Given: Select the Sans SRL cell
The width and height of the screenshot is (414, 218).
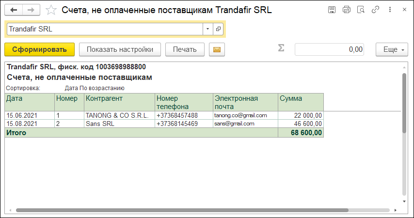Looking at the screenshot, I should 119,124.
